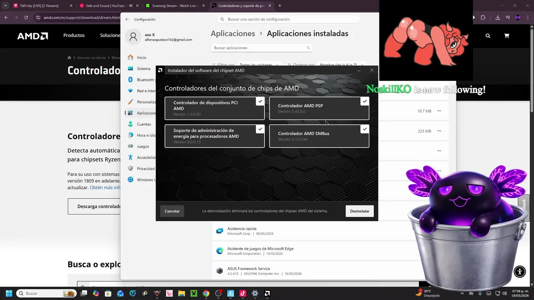Open Atención al cliente breadcrumb link

point(91,58)
